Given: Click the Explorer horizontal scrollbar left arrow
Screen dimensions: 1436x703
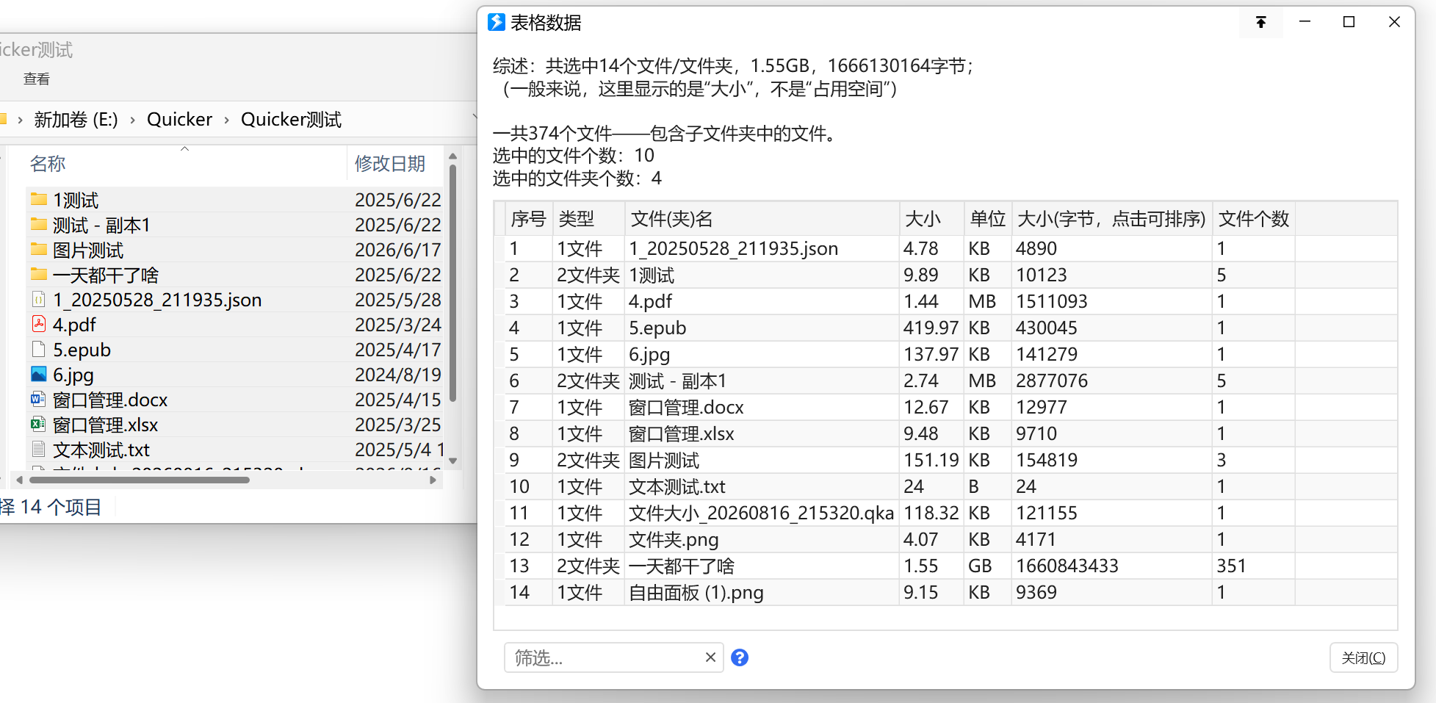Looking at the screenshot, I should (x=19, y=480).
